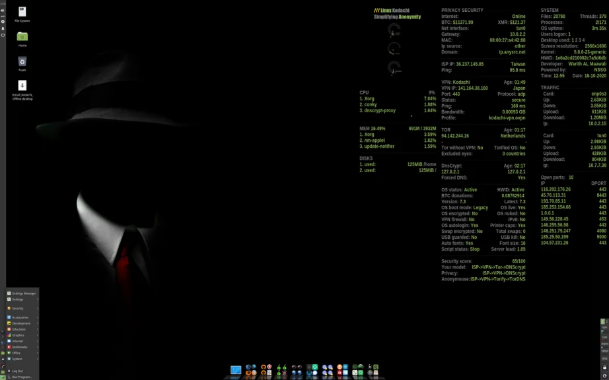Expand the Multimedia submenu

pos(18,347)
